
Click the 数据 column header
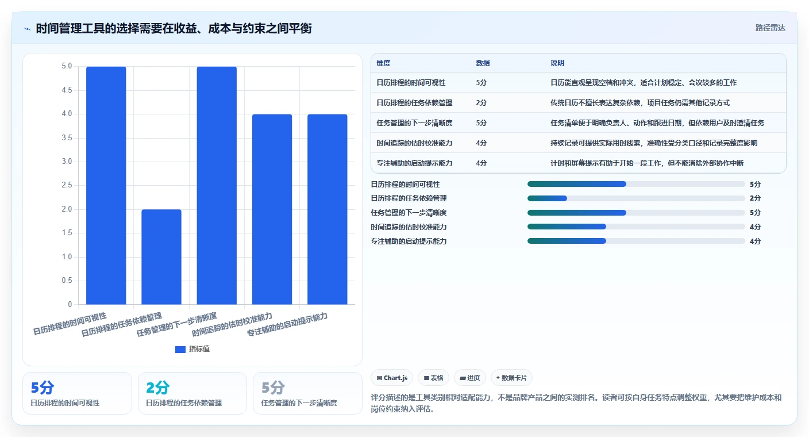coord(483,63)
